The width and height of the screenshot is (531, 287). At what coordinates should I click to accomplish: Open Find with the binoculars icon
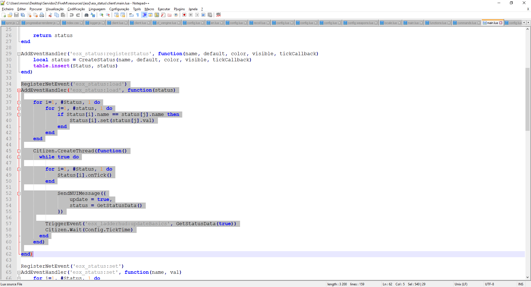(87, 15)
